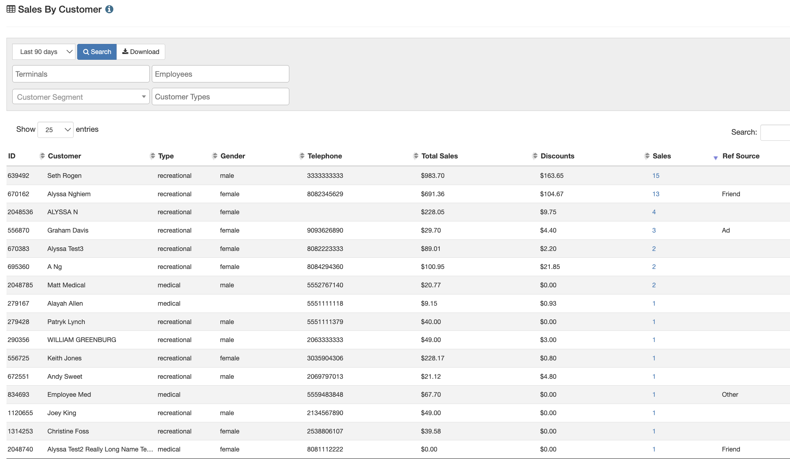Select customer name Seth Rogen

click(64, 176)
